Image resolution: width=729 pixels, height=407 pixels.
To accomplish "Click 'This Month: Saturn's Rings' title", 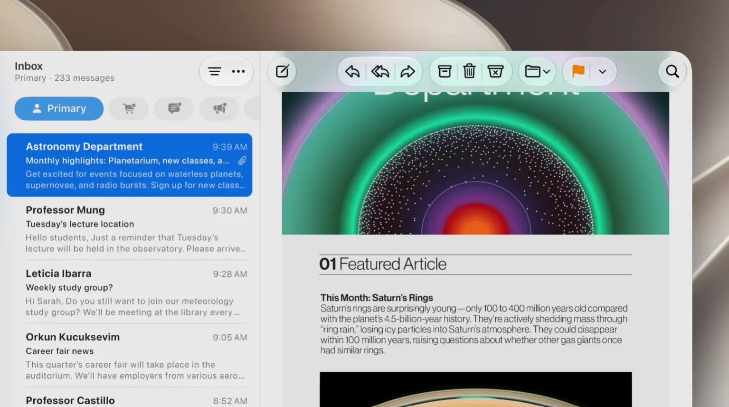I will (377, 298).
